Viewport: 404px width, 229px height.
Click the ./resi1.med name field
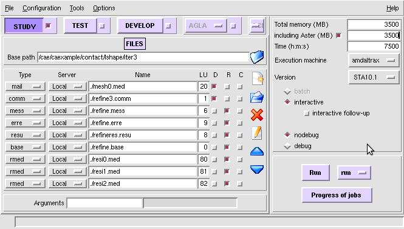tap(143, 171)
